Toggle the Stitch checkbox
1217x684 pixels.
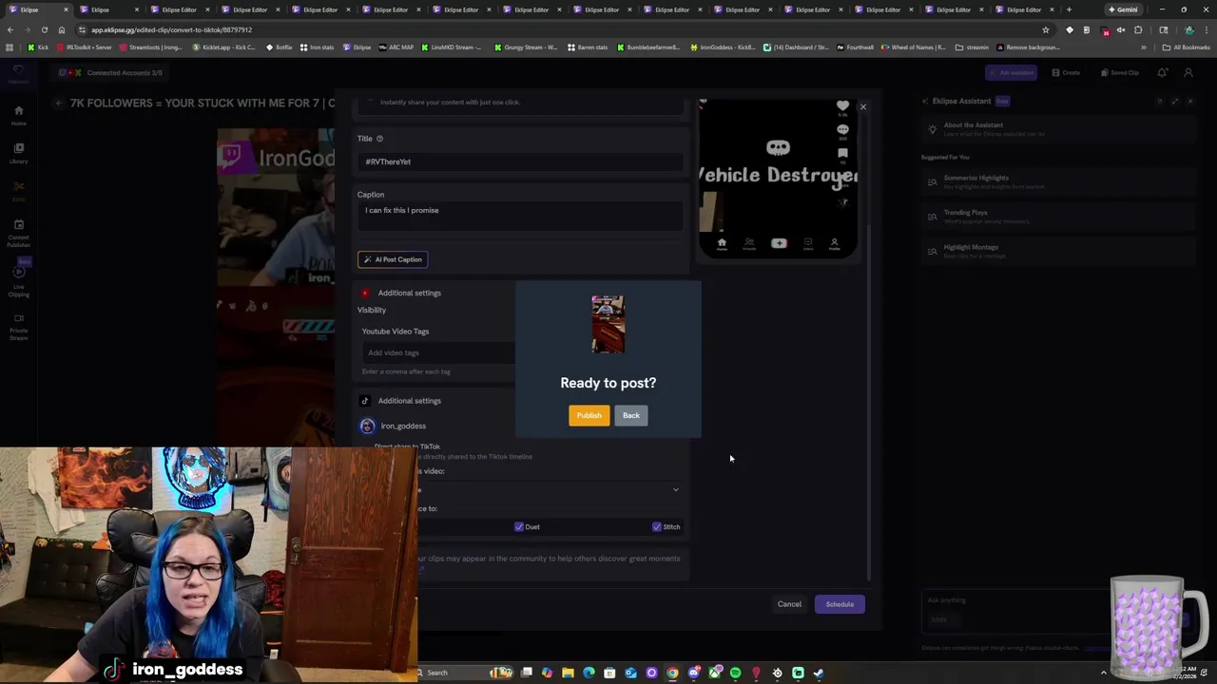(657, 526)
